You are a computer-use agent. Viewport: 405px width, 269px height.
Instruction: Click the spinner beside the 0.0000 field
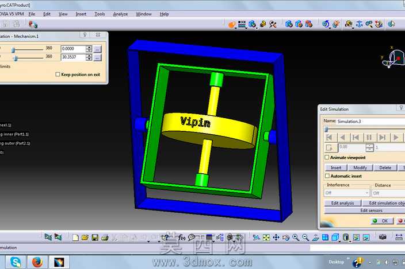pos(89,49)
